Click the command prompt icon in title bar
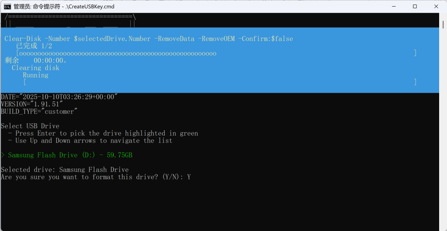The image size is (447, 231). click(x=7, y=7)
